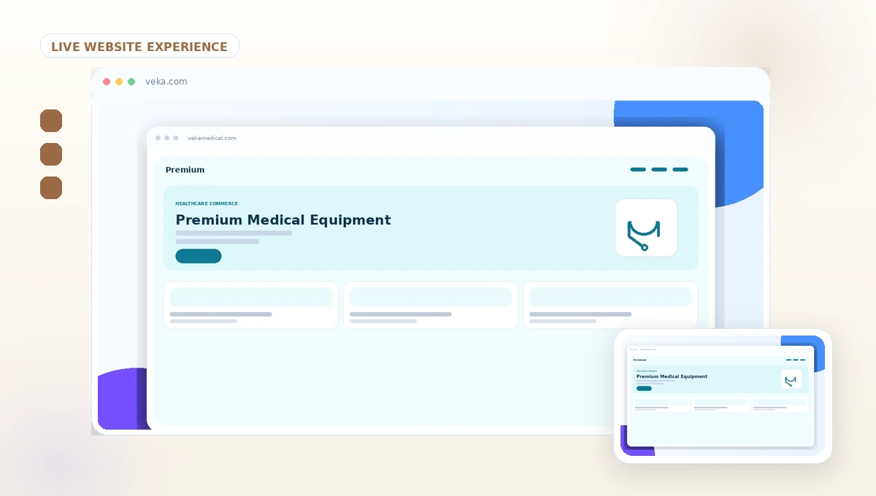Click the vekamedical.com address in inner browser
The height and width of the screenshot is (496, 876).
(x=212, y=138)
